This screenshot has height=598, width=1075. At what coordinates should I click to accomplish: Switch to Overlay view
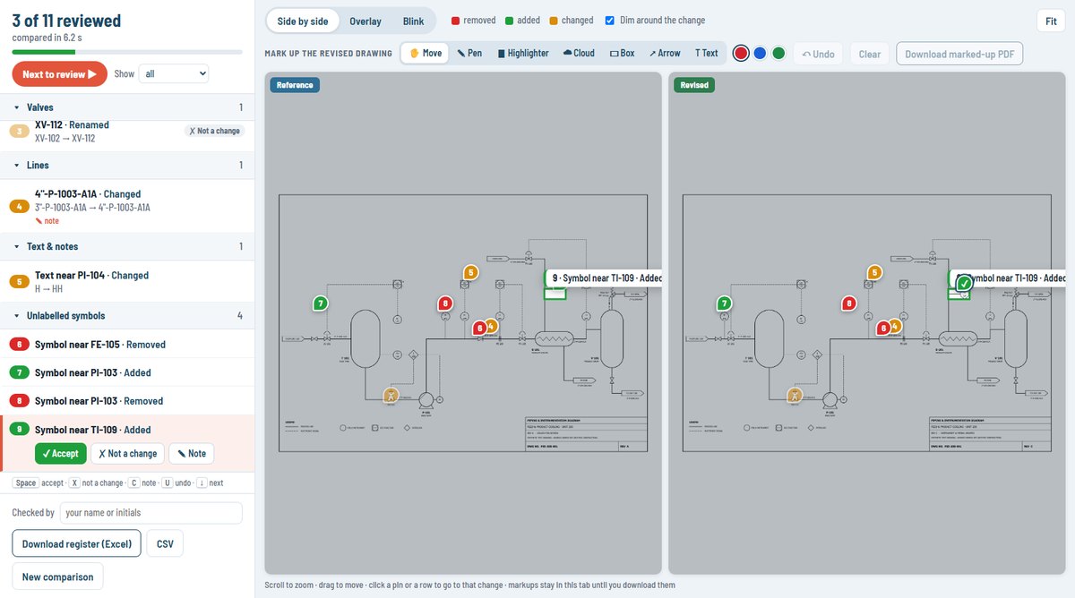click(365, 21)
